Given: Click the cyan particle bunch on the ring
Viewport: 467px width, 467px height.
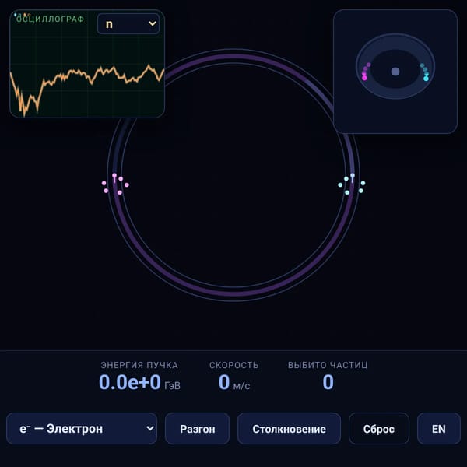Looking at the screenshot, I should pyautogui.click(x=352, y=184).
